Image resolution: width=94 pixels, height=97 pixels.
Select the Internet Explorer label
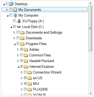(x=42, y=67)
